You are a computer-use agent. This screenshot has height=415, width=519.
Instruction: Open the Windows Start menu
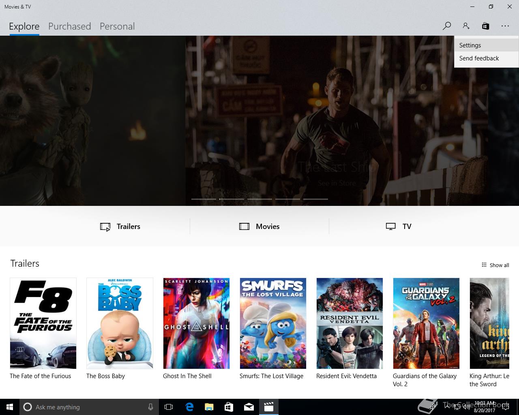click(10, 407)
